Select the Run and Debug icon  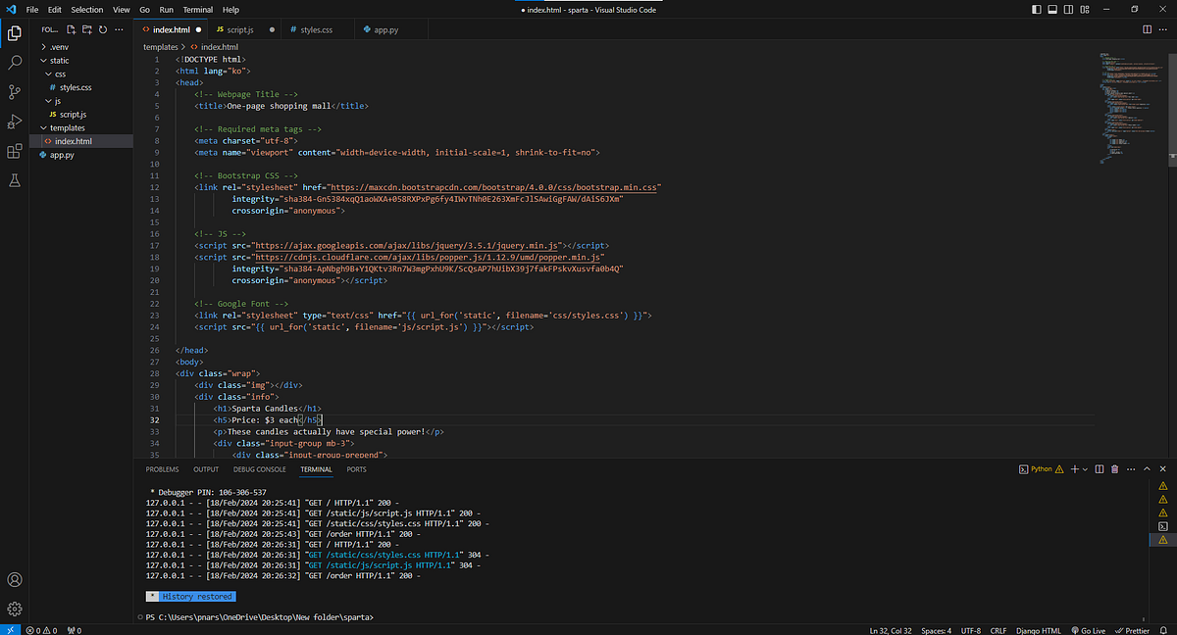(15, 121)
